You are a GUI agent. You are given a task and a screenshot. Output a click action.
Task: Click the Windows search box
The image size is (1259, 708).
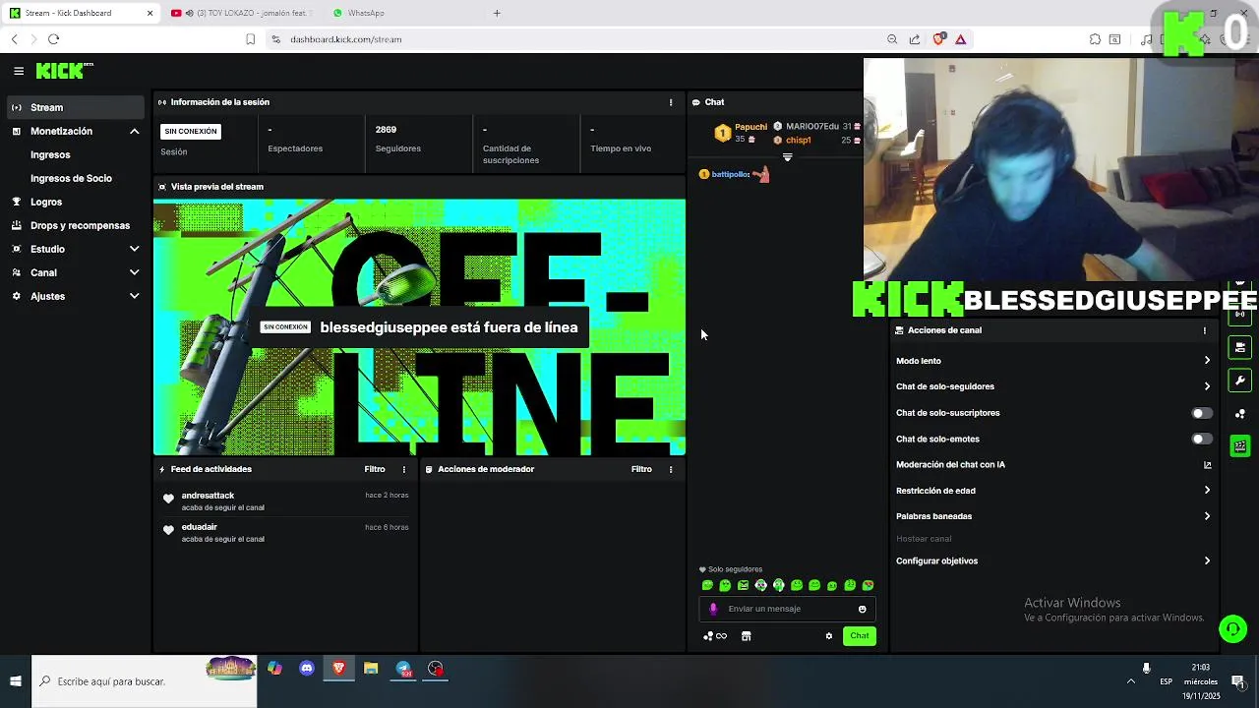(144, 681)
